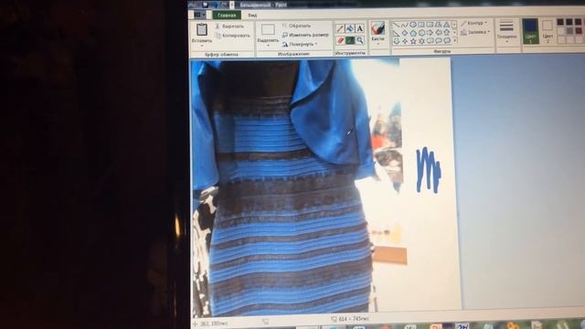This screenshot has height=329, width=585.
Task: Choose the Six-point star shape
Action: (421, 41)
